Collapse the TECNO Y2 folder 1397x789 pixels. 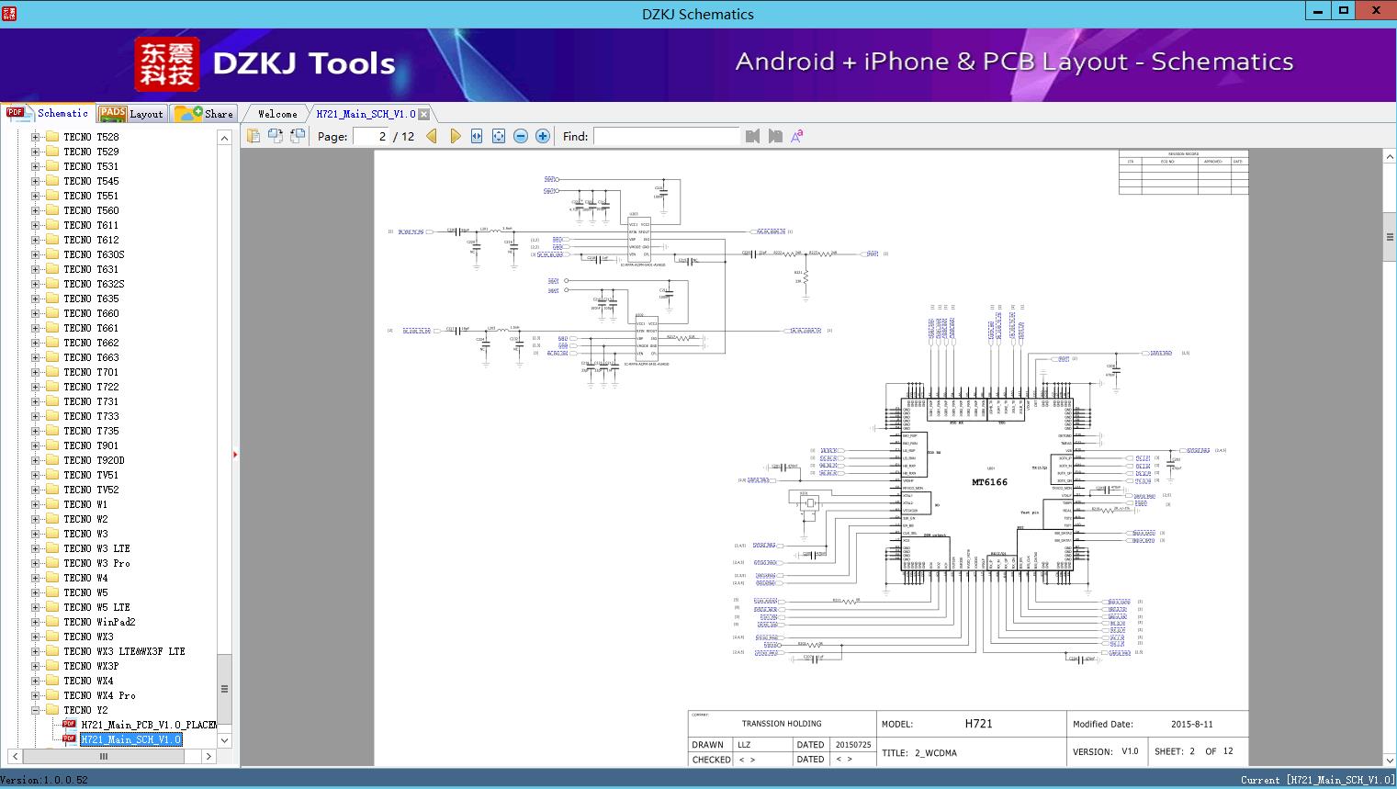pyautogui.click(x=36, y=710)
